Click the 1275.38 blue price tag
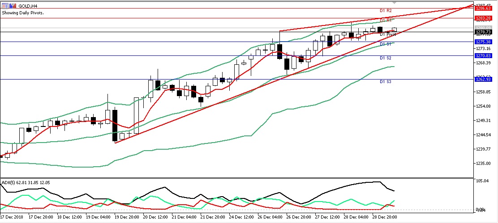This screenshot has width=498, height=223. [x=483, y=42]
